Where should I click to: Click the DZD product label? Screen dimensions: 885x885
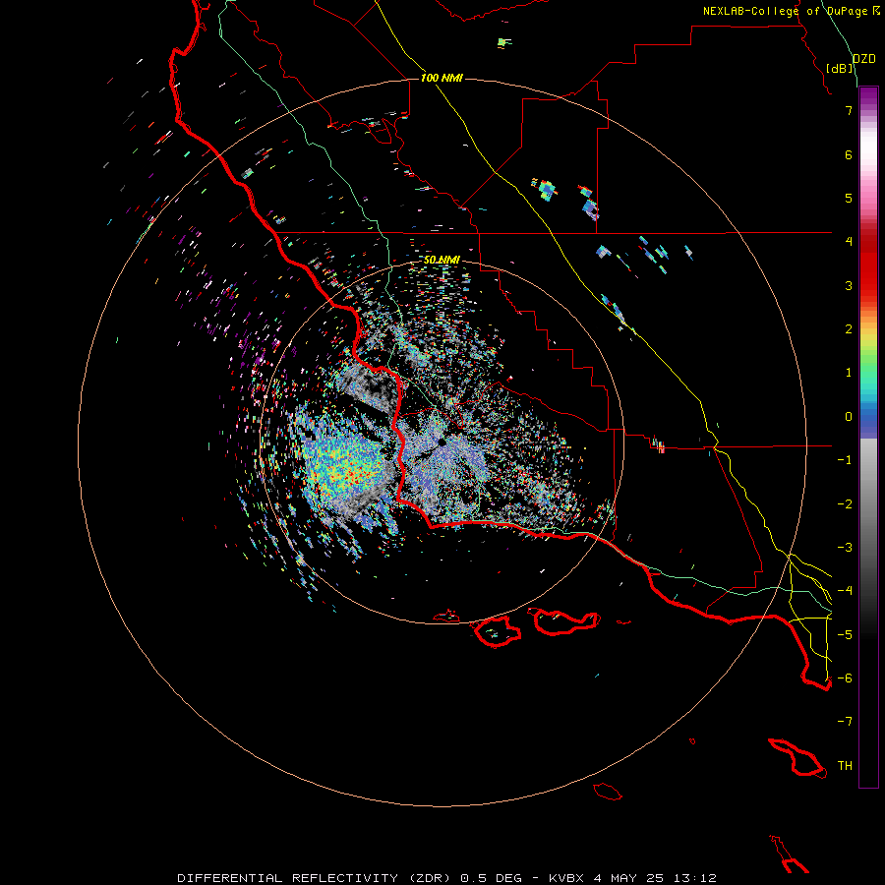coord(864,59)
